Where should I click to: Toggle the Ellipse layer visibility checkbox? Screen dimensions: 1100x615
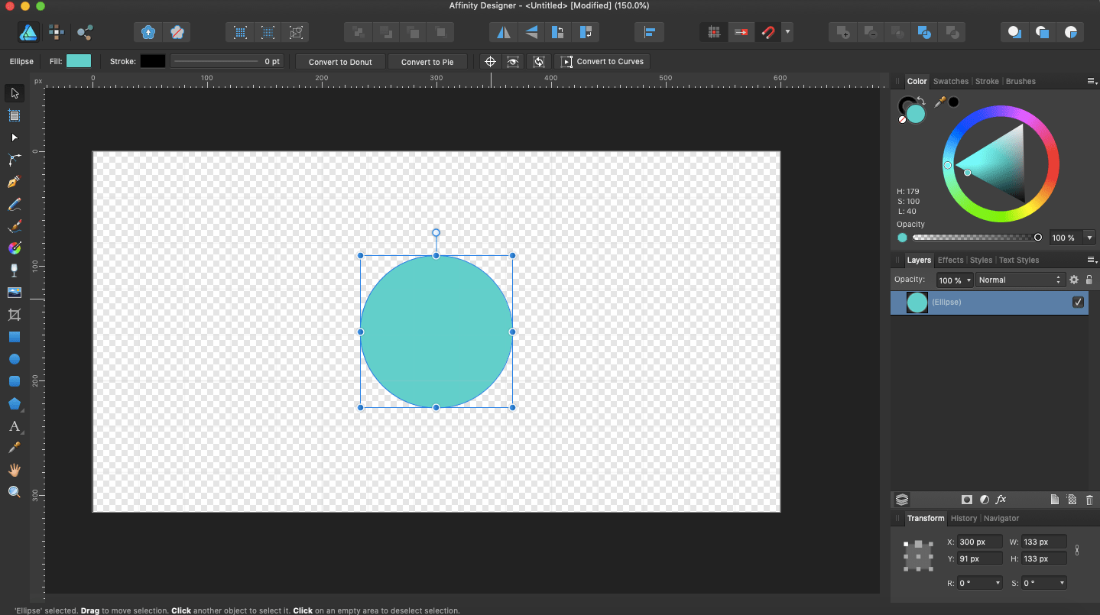(1078, 303)
